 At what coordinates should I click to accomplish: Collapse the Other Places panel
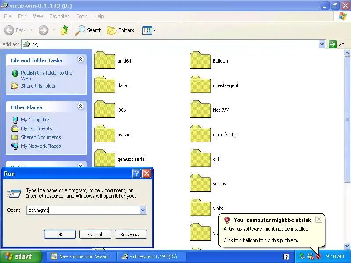click(81, 107)
